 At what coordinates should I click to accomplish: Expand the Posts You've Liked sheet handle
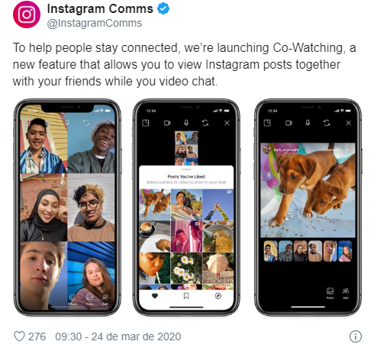(x=186, y=169)
